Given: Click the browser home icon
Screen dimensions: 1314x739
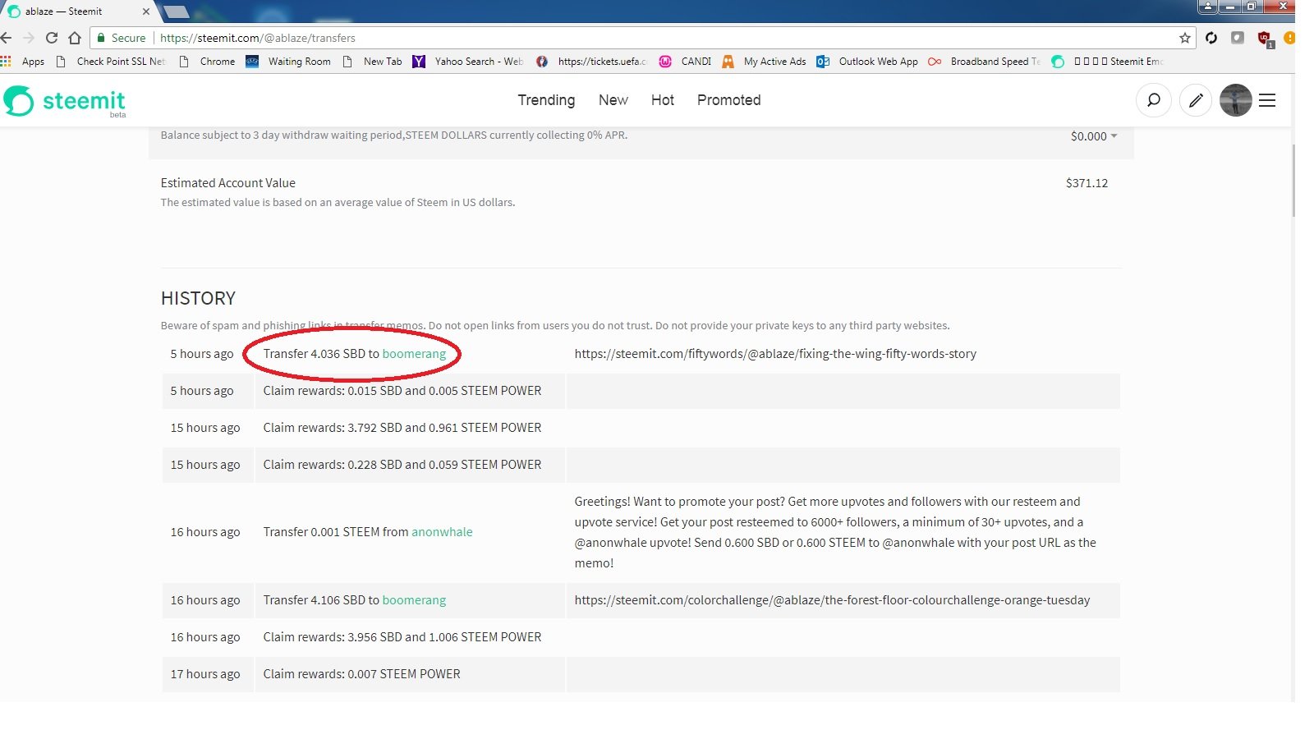Looking at the screenshot, I should pos(75,38).
